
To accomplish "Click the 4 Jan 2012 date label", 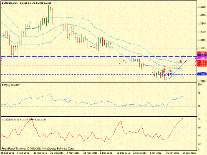I will [156, 153].
